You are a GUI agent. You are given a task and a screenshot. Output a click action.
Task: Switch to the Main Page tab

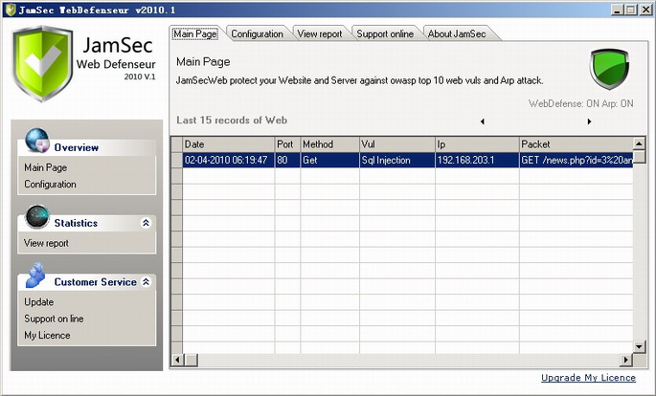(195, 33)
